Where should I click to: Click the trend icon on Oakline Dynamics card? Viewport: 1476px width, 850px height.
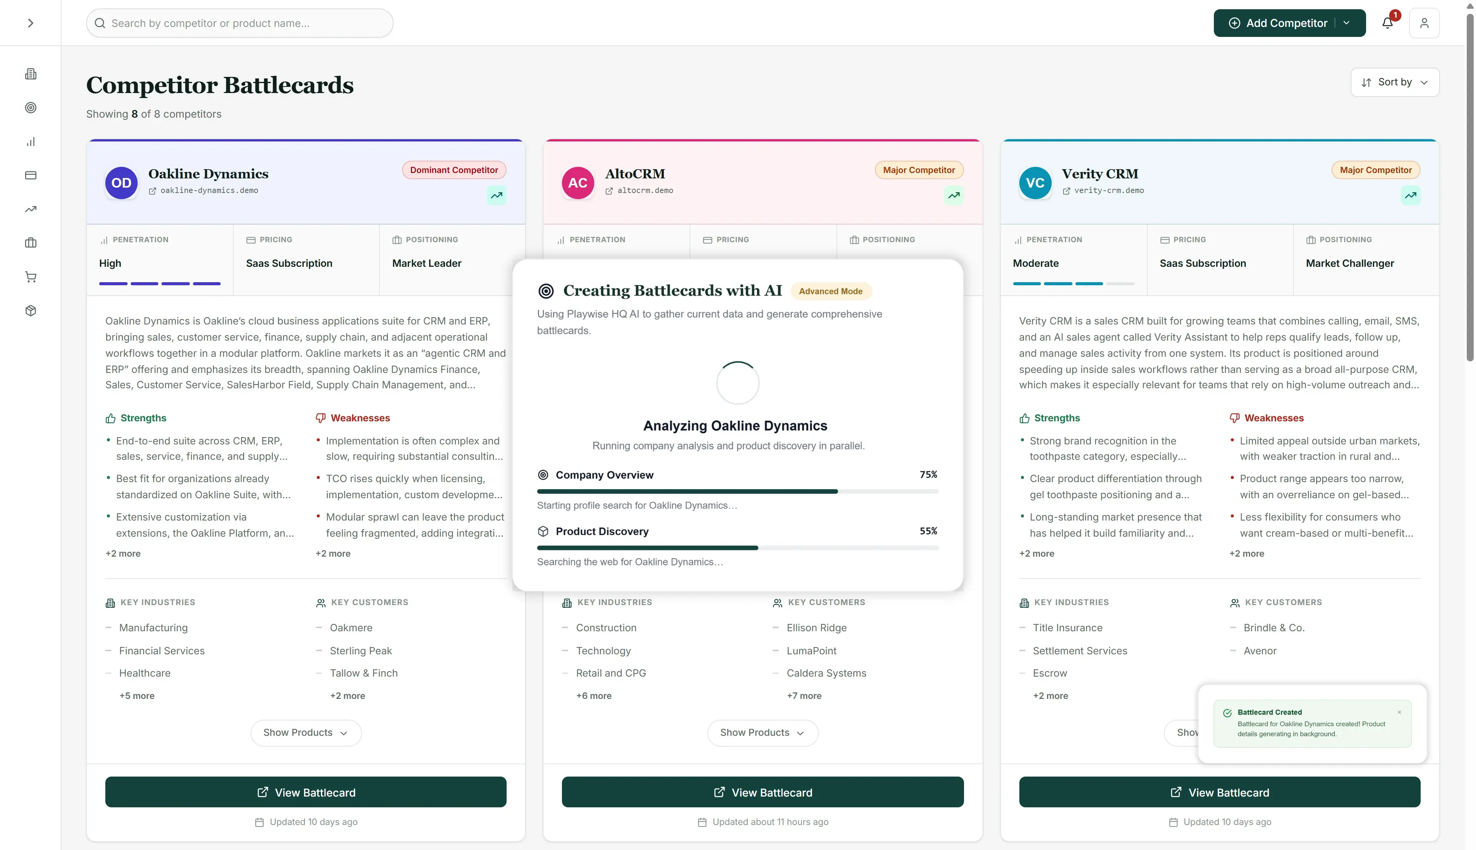pyautogui.click(x=497, y=196)
